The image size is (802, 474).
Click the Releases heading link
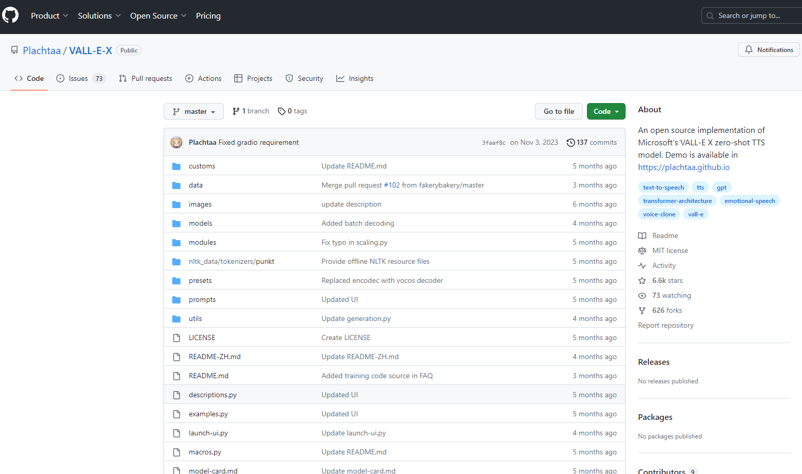point(653,362)
